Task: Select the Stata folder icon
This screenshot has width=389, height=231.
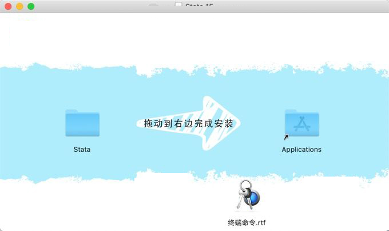Action: pos(82,123)
